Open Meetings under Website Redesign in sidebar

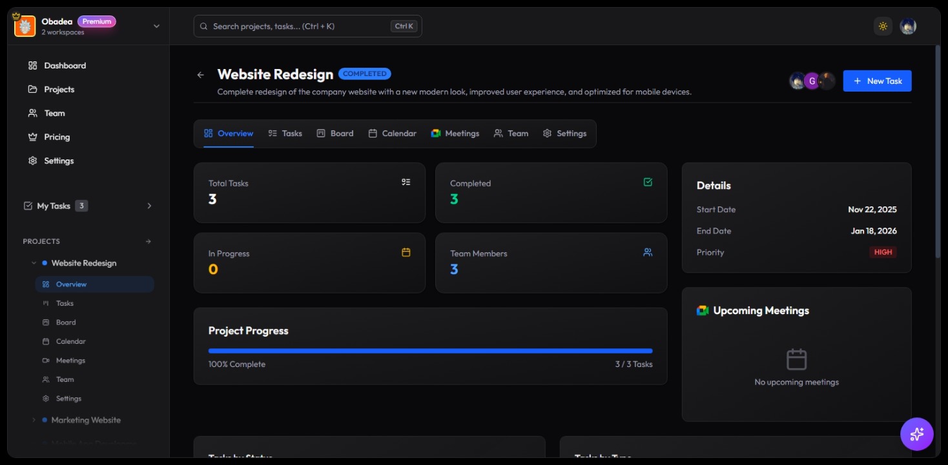70,361
